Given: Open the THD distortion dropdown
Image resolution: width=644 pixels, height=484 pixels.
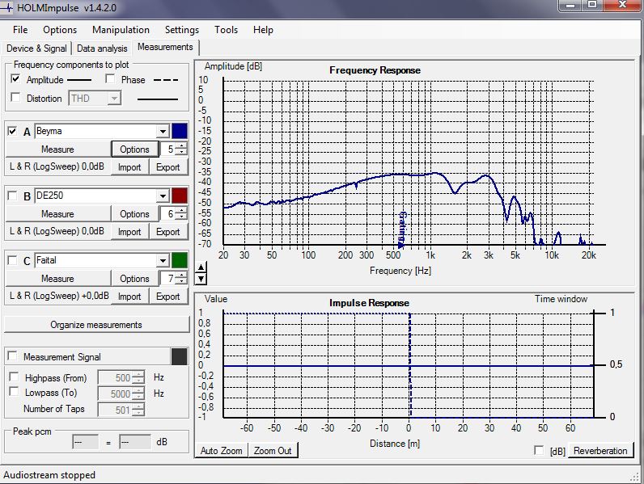Looking at the screenshot, I should pyautogui.click(x=115, y=99).
